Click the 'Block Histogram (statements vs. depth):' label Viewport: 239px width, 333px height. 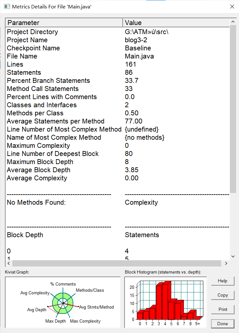pyautogui.click(x=163, y=272)
